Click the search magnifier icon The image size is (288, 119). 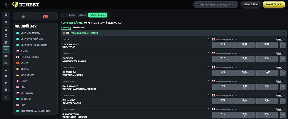tap(197, 5)
